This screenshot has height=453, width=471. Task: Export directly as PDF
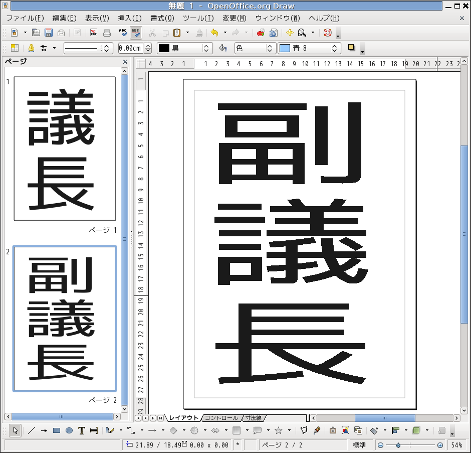(x=94, y=33)
